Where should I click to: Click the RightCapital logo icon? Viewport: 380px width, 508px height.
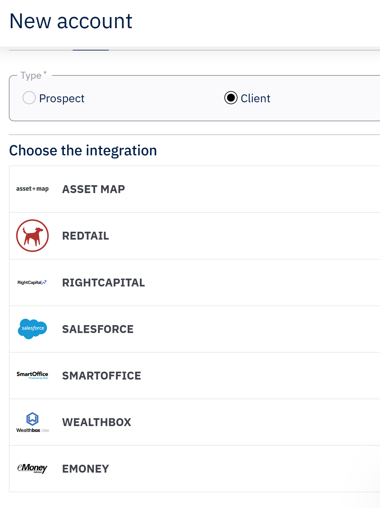pos(32,282)
